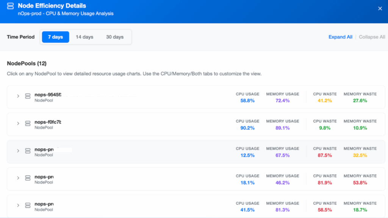Expand the nops-f0fc7b NodePool row
The width and height of the screenshot is (388, 218).
tap(18, 123)
